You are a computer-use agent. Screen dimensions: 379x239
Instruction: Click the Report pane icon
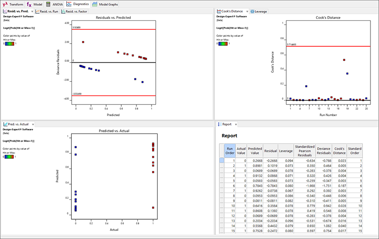pos(219,124)
